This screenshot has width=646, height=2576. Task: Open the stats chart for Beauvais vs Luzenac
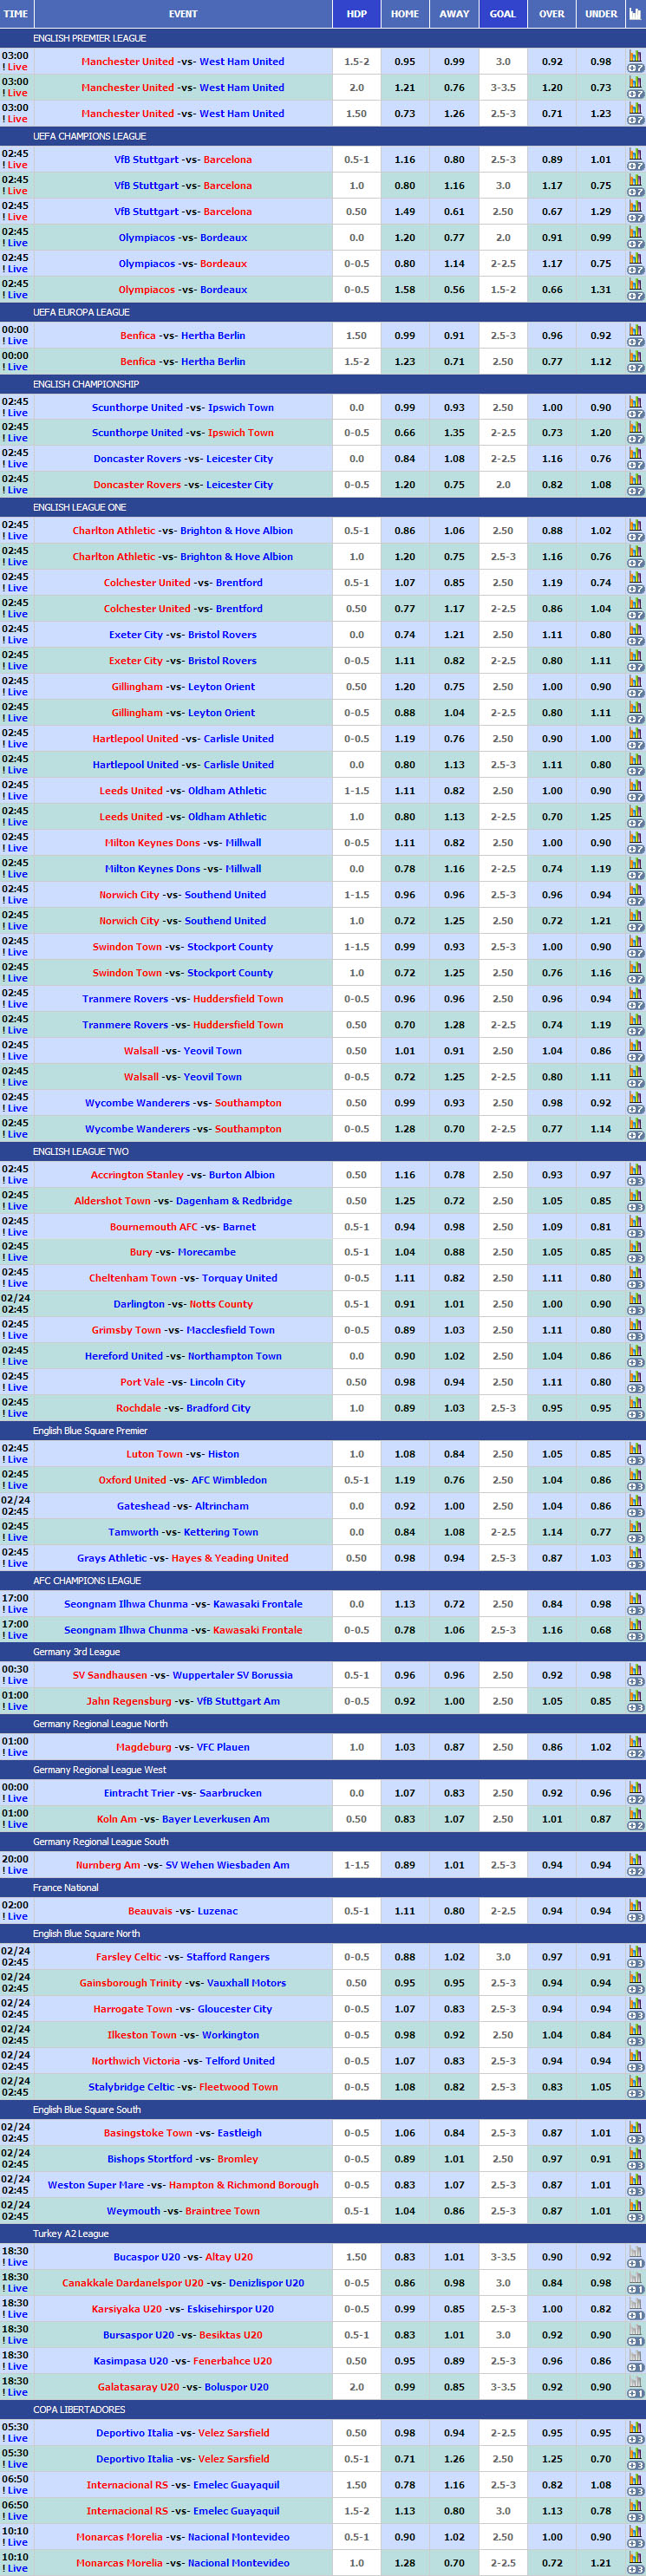(x=635, y=1906)
